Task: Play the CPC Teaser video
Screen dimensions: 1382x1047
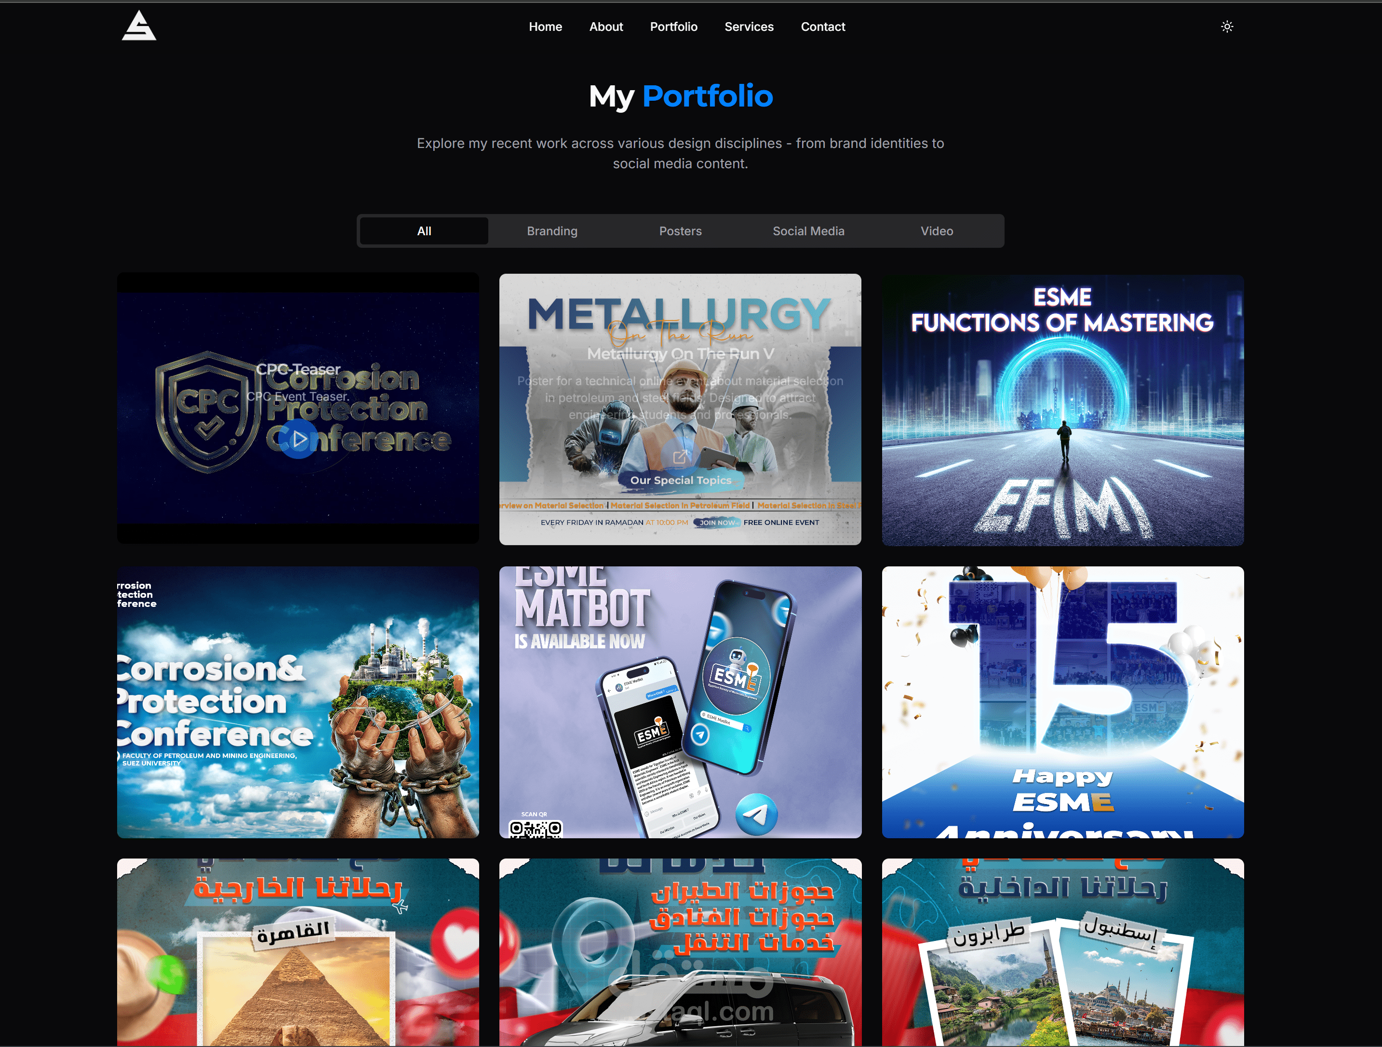Action: pos(299,439)
